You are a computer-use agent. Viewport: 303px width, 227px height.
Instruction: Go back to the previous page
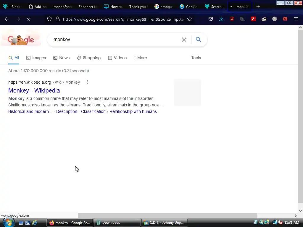tap(7, 19)
